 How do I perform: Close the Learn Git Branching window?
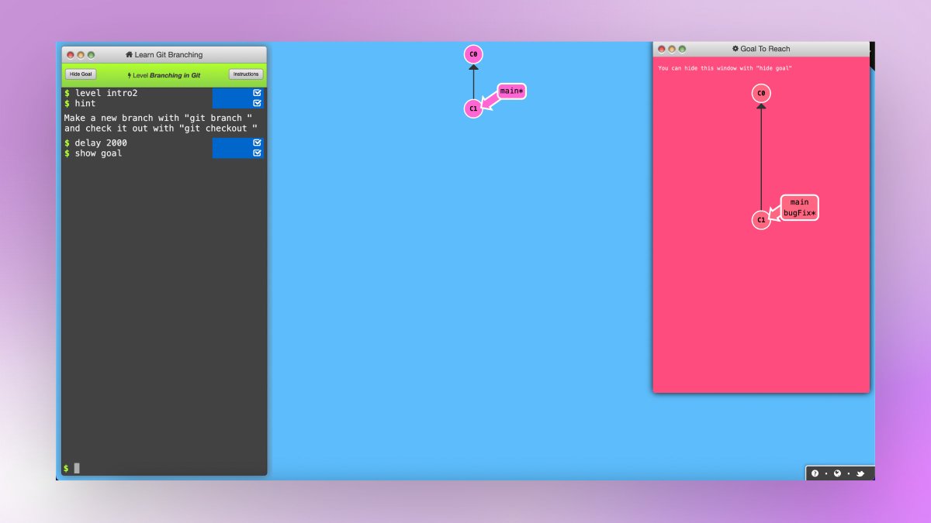(x=71, y=55)
